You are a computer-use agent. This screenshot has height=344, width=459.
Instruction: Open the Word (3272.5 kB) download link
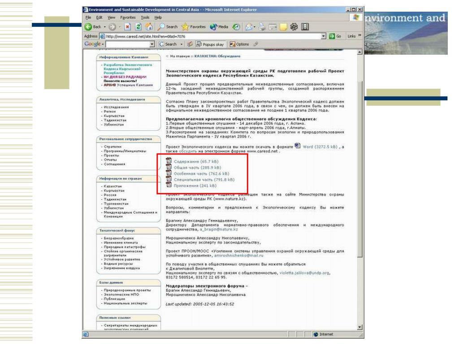320,147
